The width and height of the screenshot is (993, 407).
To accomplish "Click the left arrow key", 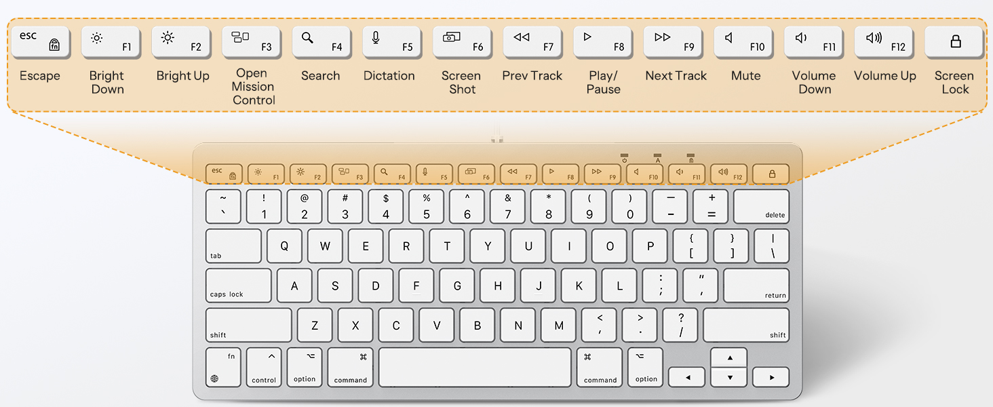I will tap(688, 377).
